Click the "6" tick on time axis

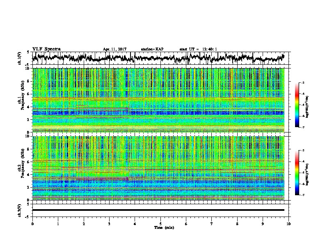click(x=186, y=224)
